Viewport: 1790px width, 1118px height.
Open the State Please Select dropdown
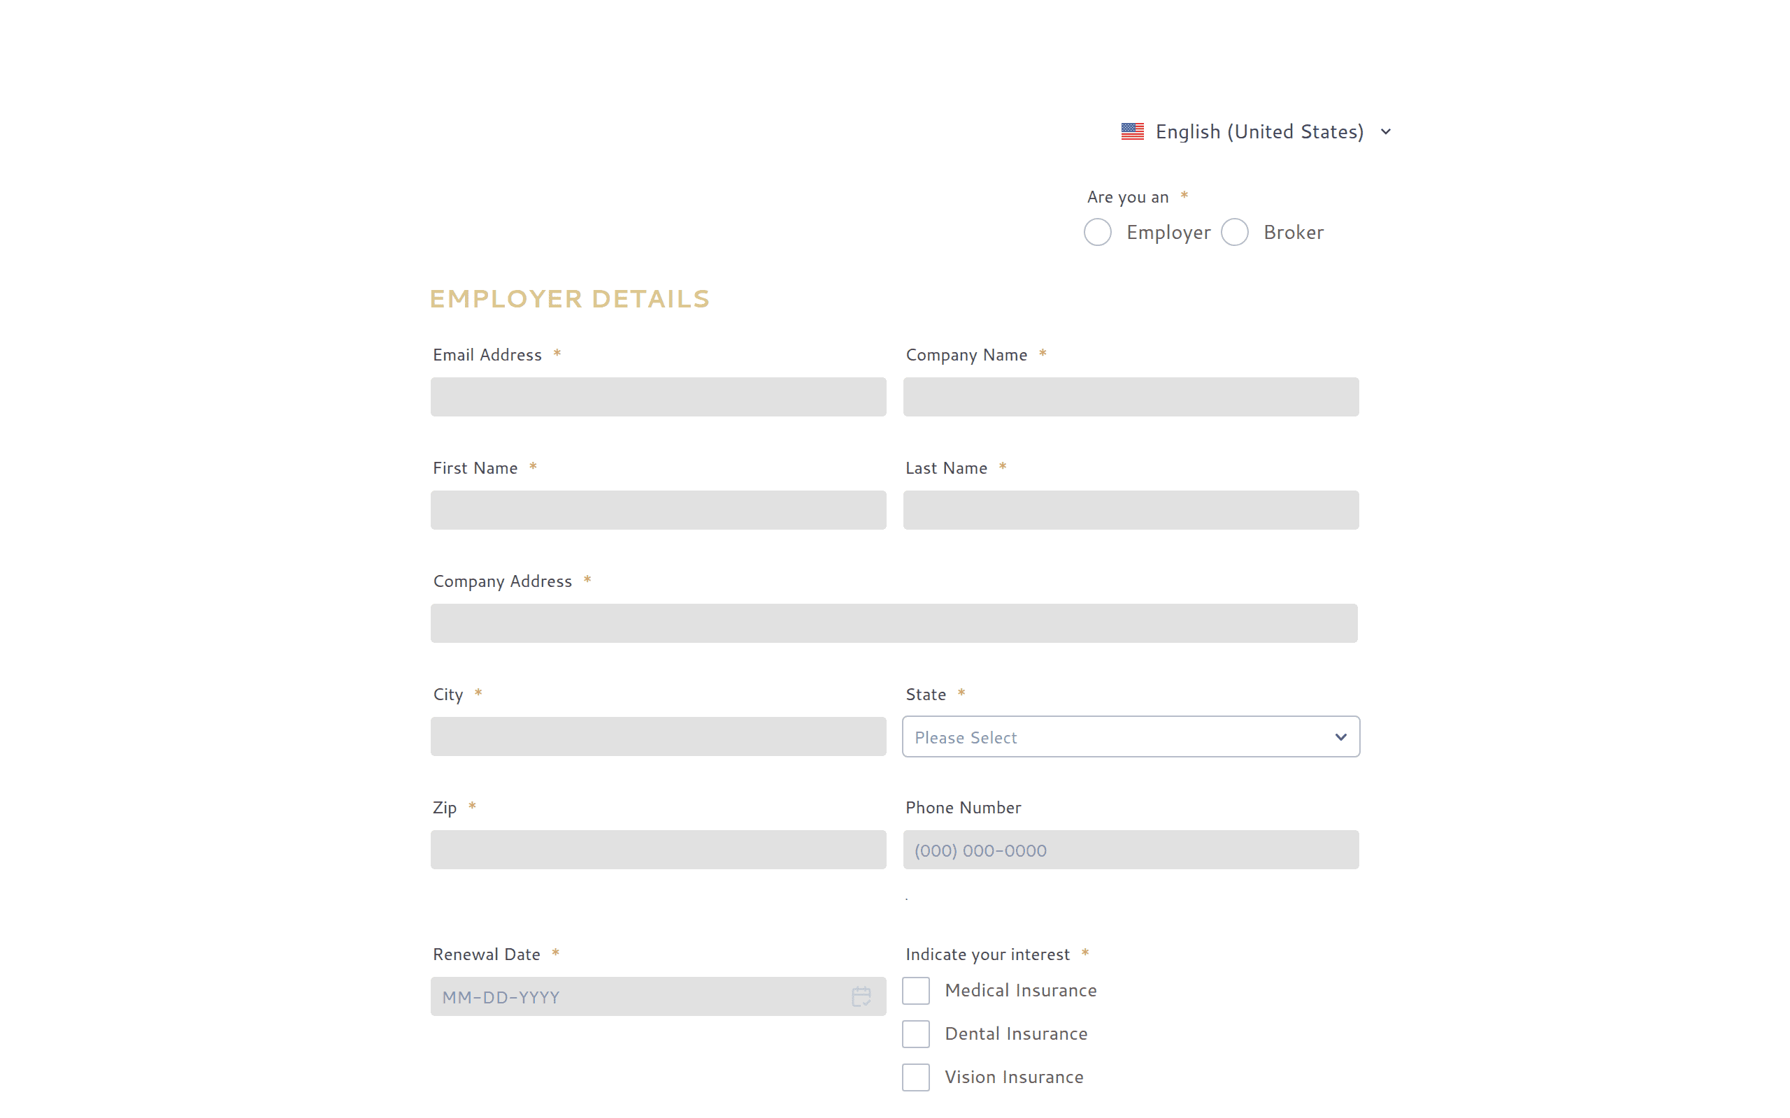pyautogui.click(x=1131, y=736)
